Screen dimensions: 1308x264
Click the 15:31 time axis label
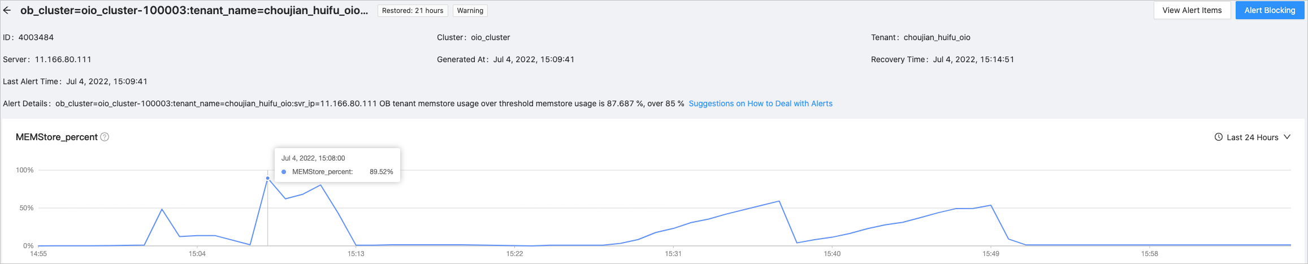pos(673,254)
